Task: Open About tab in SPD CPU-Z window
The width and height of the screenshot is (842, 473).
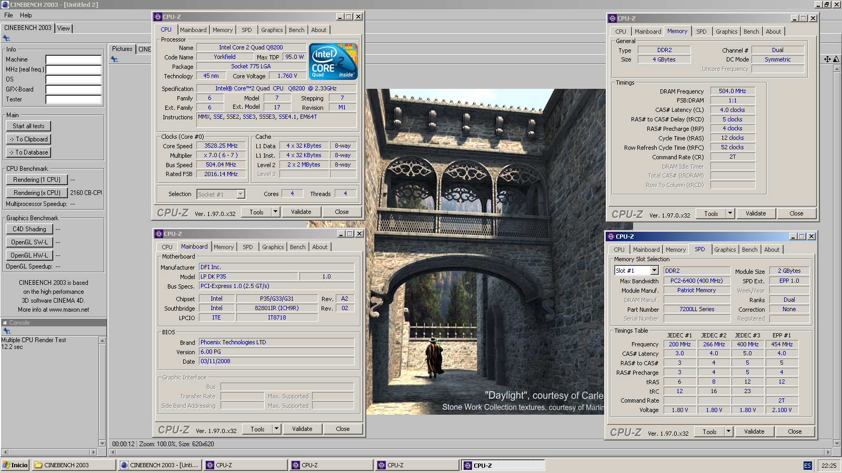Action: pos(772,250)
